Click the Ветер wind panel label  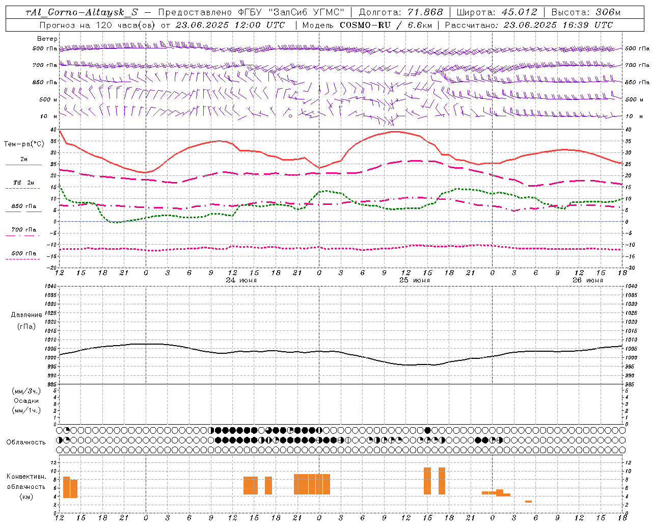(47, 39)
